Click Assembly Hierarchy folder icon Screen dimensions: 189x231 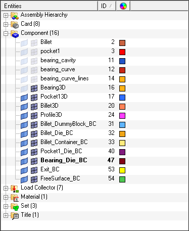15,16
